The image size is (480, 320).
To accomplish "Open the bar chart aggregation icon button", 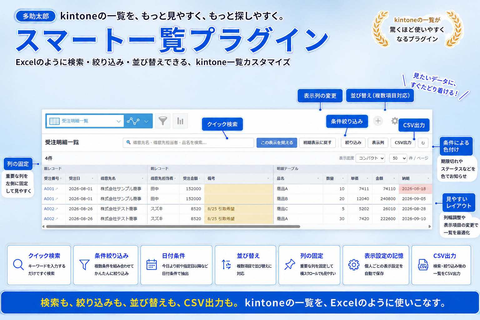I will (x=180, y=121).
